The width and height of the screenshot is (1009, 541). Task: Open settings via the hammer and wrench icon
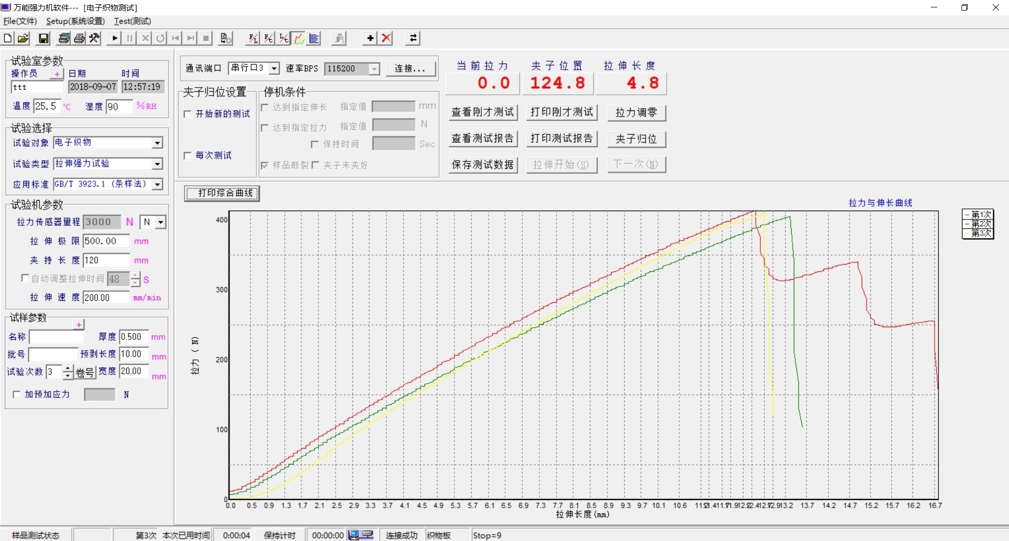[x=94, y=38]
